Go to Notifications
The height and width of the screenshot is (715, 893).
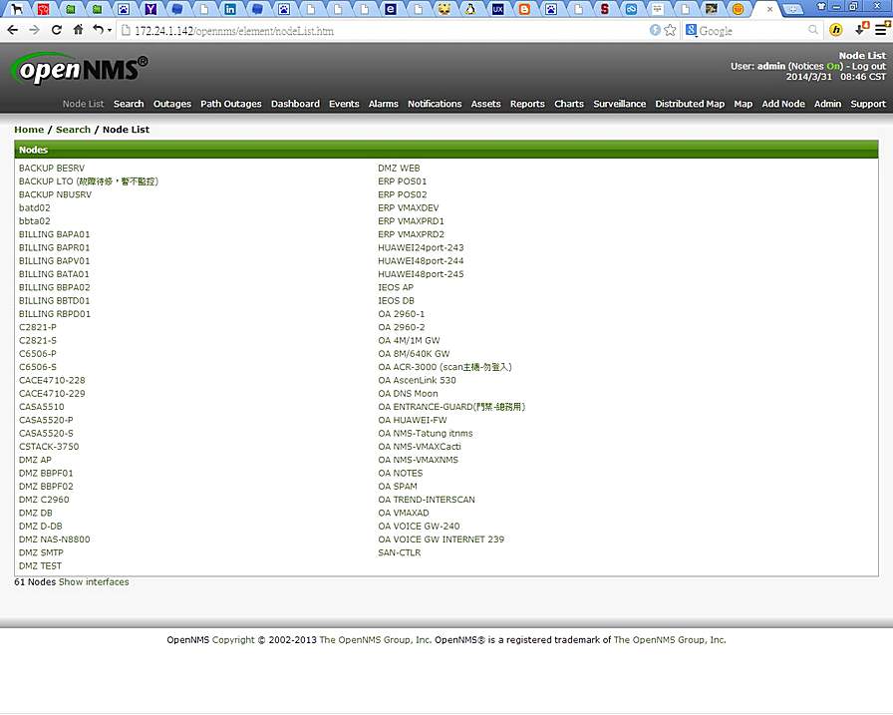[x=435, y=104]
